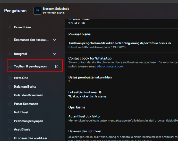Click Halaman dan notifikasi label
Image resolution: width=178 pixels, height=141 pixels.
85,131
